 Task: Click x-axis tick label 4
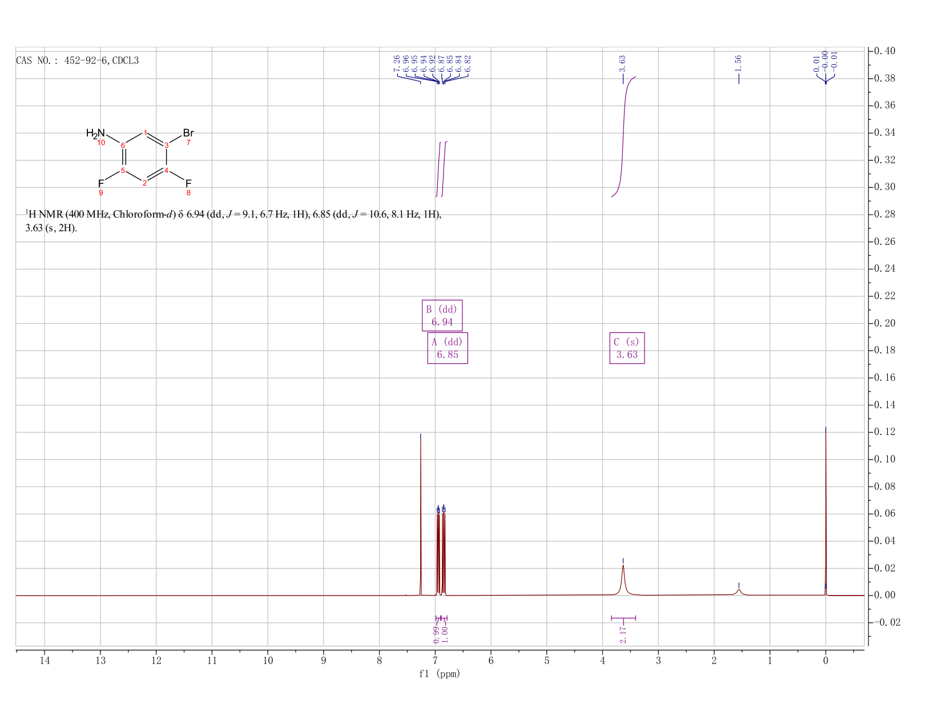[x=602, y=661]
